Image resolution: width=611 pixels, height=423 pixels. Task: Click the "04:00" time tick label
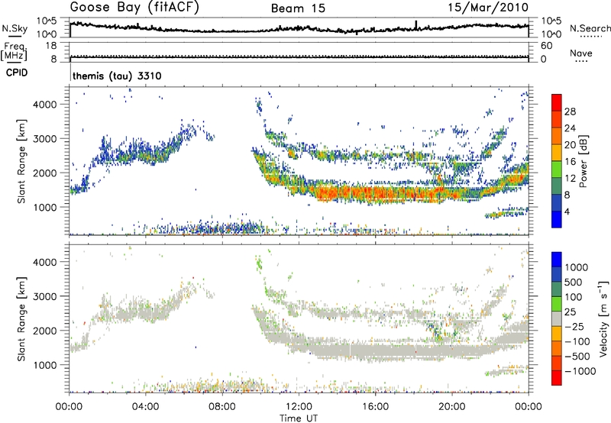[145, 407]
